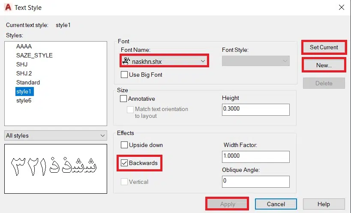Click the Cancel button
Screen dimensions: 351x213
pos(276,204)
